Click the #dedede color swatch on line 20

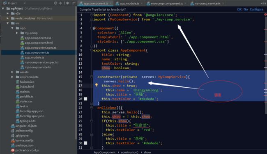pyautogui.click(x=85, y=99)
